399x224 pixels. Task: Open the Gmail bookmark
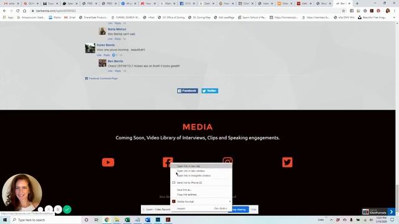pyautogui.click(x=70, y=17)
